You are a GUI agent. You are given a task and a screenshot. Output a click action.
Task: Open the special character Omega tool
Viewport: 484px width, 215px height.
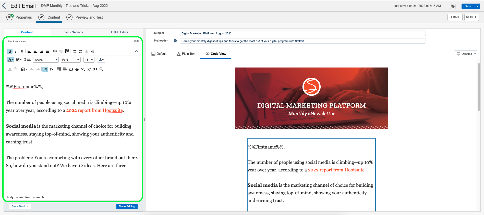click(x=71, y=69)
